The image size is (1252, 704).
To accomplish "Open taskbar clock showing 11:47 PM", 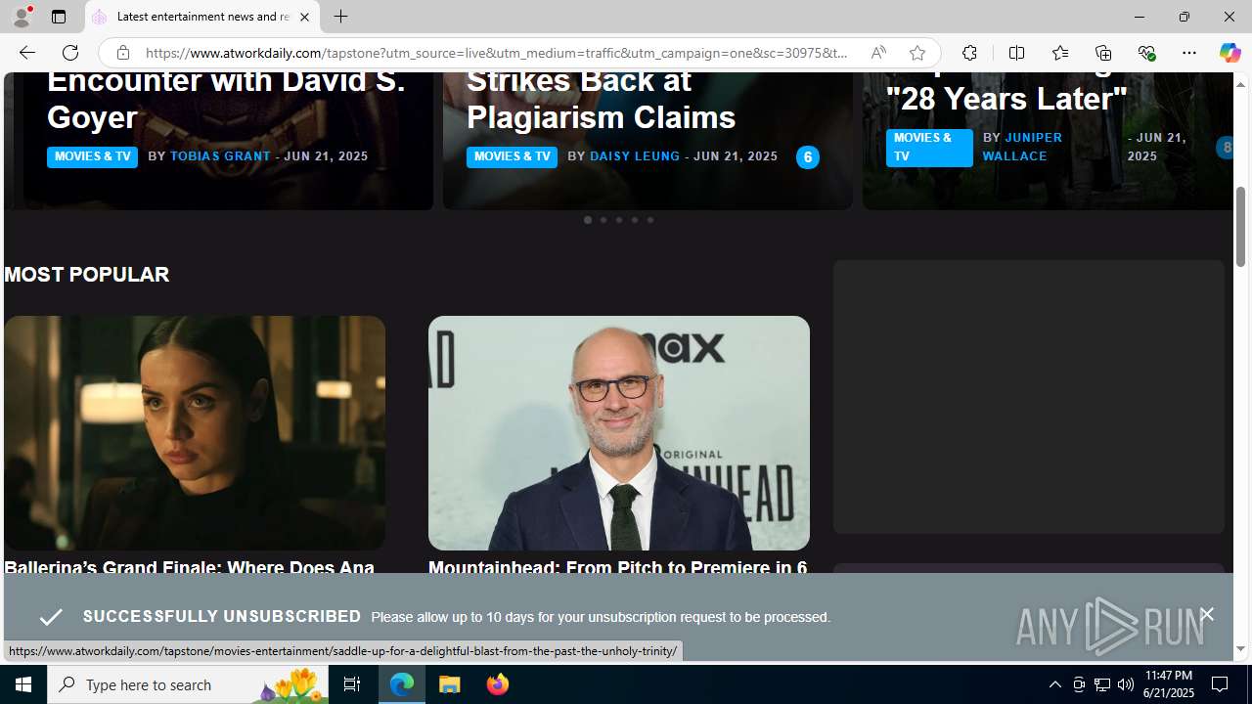I will coord(1168,684).
